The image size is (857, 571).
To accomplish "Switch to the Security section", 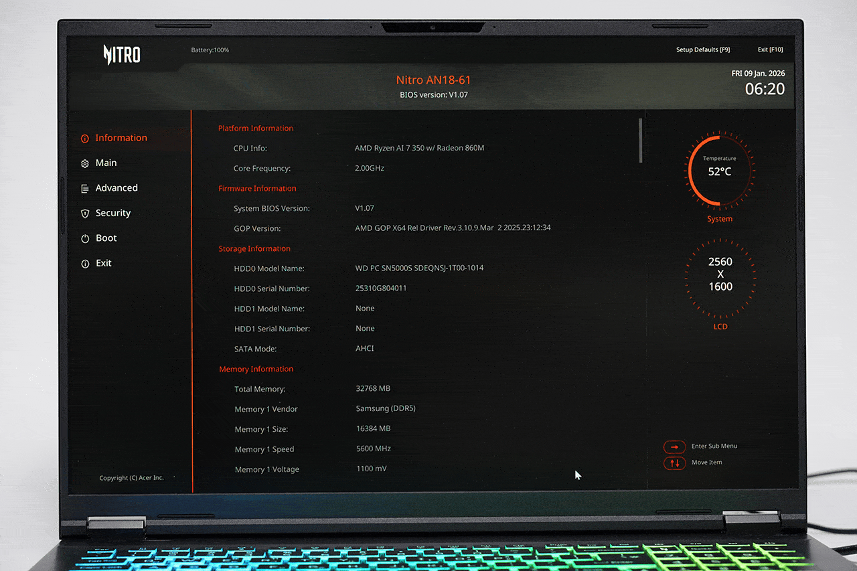I will pyautogui.click(x=112, y=213).
